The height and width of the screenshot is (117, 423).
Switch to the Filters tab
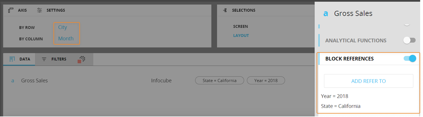[59, 59]
